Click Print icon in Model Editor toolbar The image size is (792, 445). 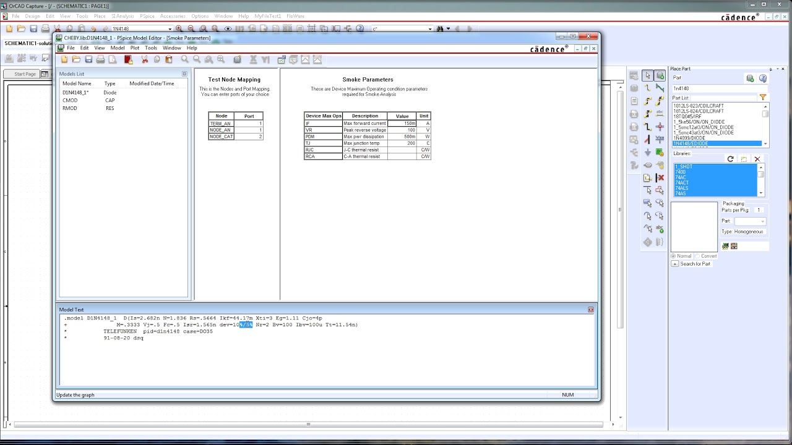100,59
